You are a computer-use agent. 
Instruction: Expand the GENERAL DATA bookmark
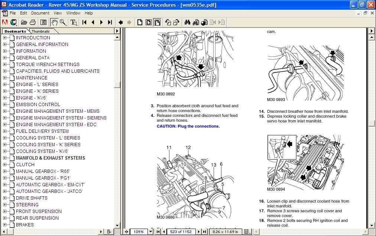4,58
